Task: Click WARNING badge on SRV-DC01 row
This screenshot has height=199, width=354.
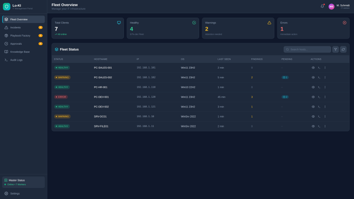Action: coord(62,116)
